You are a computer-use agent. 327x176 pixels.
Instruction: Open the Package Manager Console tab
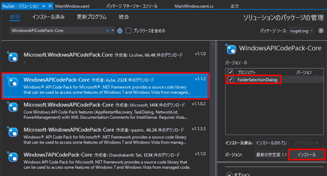(132, 6)
